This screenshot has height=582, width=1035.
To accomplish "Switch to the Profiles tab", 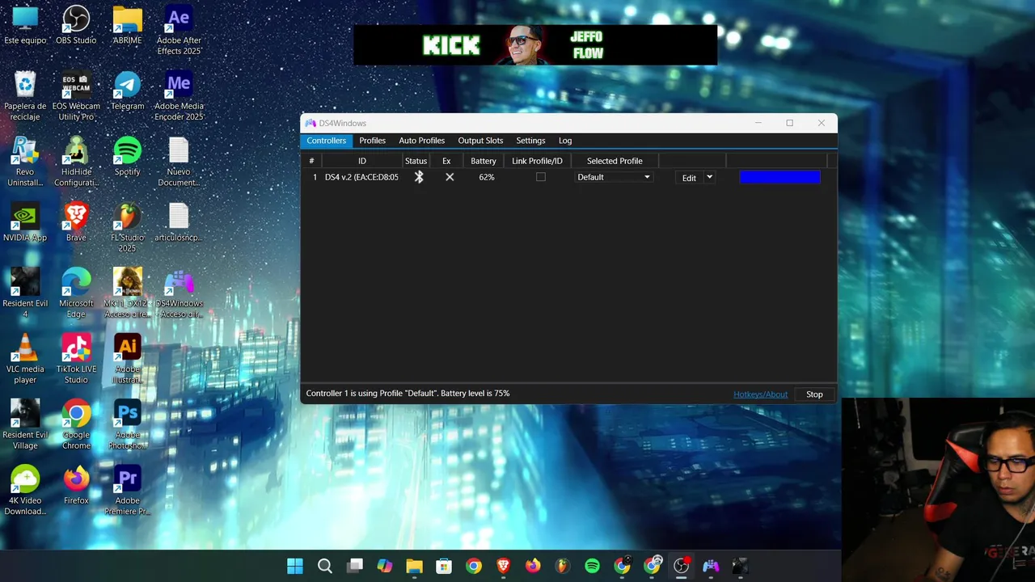I will [373, 141].
